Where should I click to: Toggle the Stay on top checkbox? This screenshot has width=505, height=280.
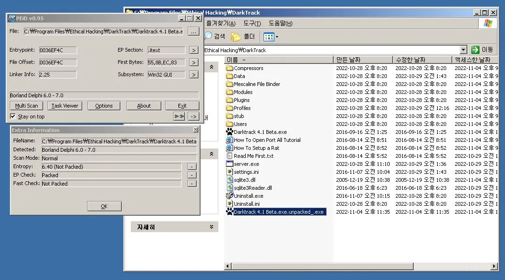click(13, 117)
